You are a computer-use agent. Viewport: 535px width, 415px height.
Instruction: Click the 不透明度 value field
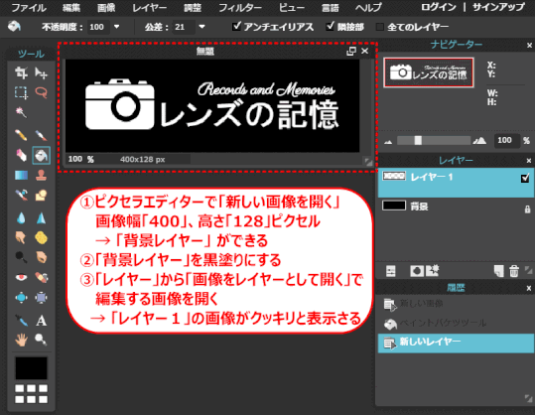98,27
